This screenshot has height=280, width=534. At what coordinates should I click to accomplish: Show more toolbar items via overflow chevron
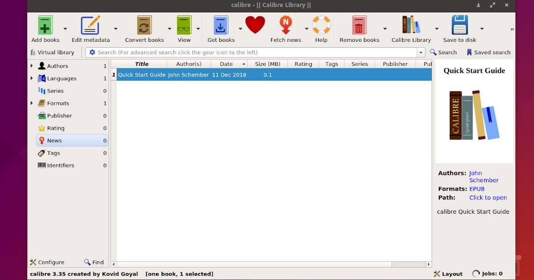pos(512,29)
